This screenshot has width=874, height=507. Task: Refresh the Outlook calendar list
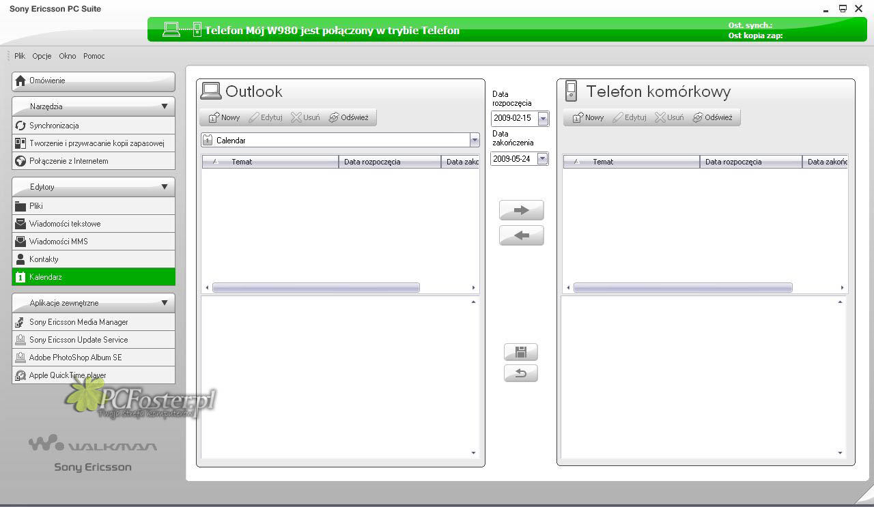tap(348, 117)
